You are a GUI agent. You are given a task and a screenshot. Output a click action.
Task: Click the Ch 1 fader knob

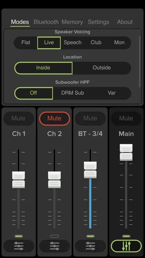click(x=18, y=180)
